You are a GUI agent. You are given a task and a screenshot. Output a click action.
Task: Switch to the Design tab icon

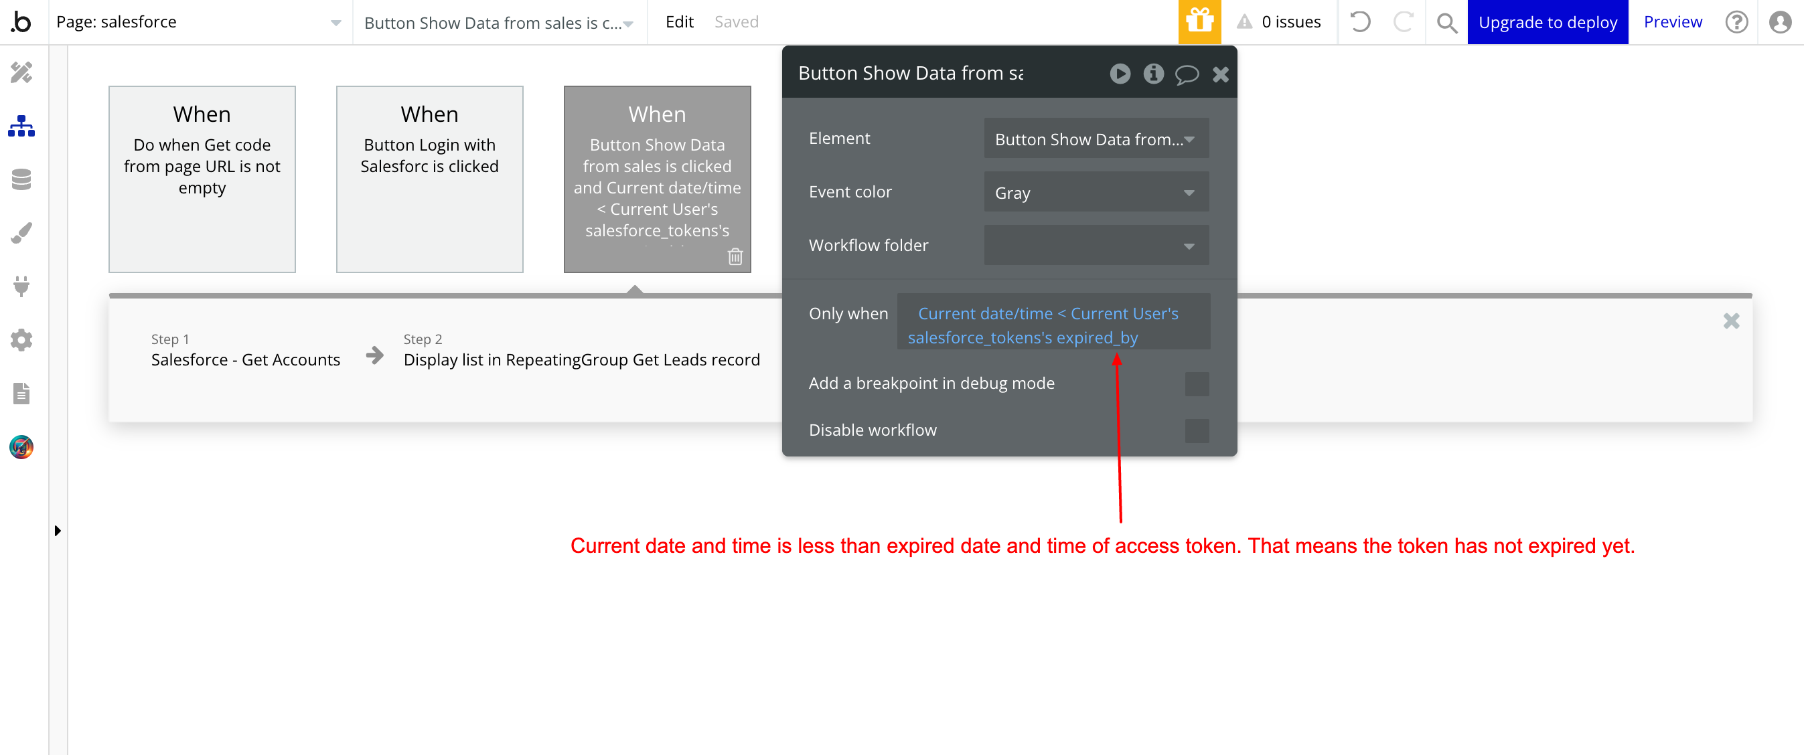tap(21, 73)
